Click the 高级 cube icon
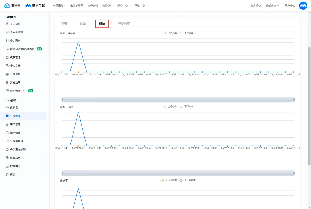The width and height of the screenshot is (311, 209). pos(7,175)
